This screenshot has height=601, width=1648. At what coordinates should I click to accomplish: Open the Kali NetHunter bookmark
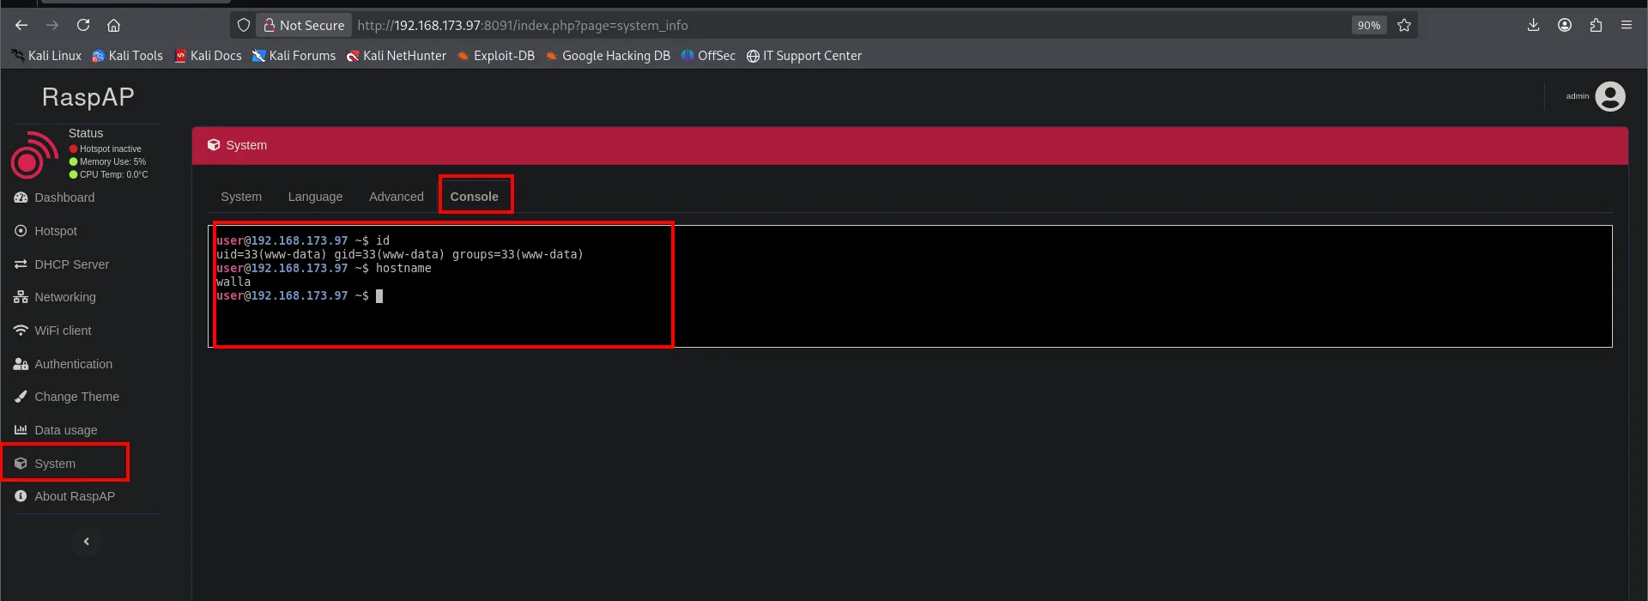[397, 56]
